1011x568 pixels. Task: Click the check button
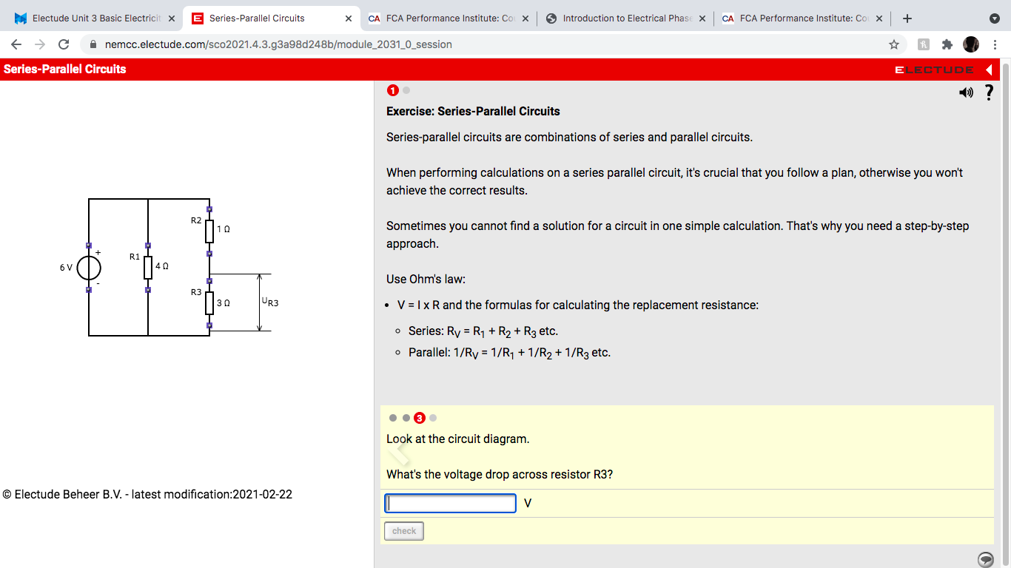(x=404, y=531)
